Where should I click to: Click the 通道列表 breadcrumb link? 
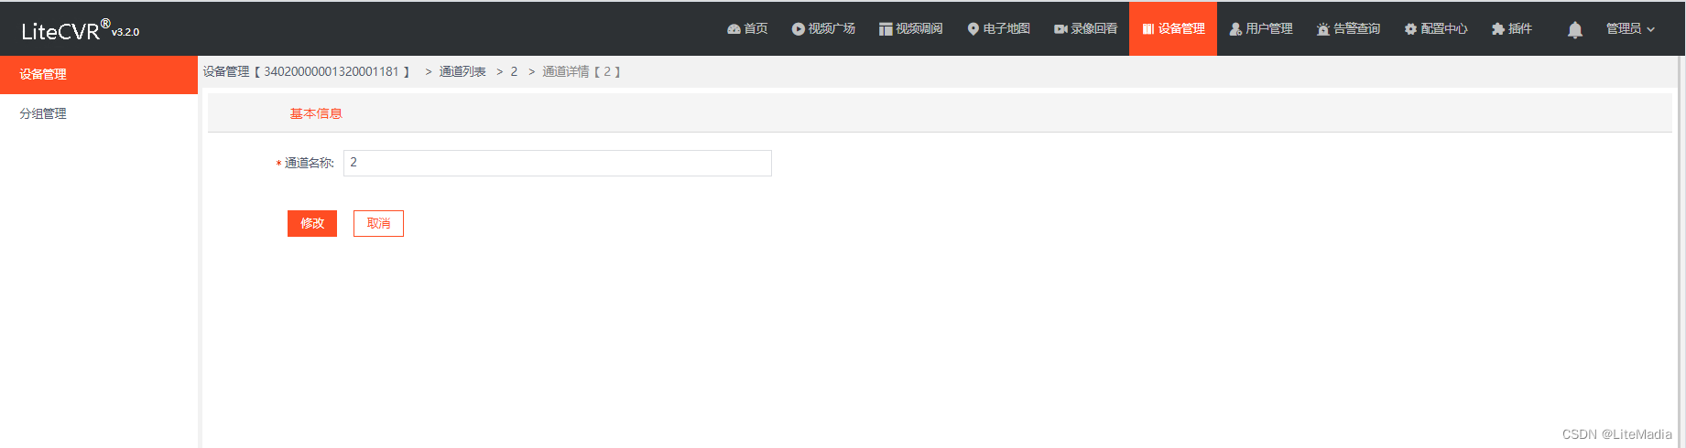click(462, 71)
